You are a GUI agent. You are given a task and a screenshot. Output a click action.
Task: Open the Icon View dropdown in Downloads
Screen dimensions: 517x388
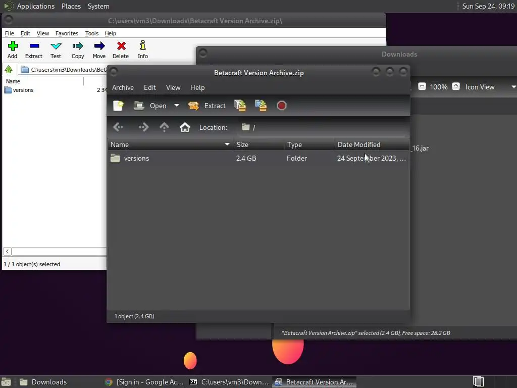tap(490, 87)
